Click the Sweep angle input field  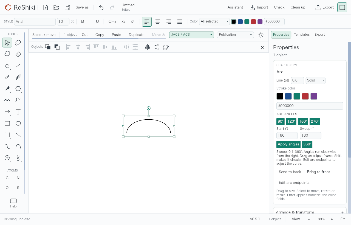[310, 136]
